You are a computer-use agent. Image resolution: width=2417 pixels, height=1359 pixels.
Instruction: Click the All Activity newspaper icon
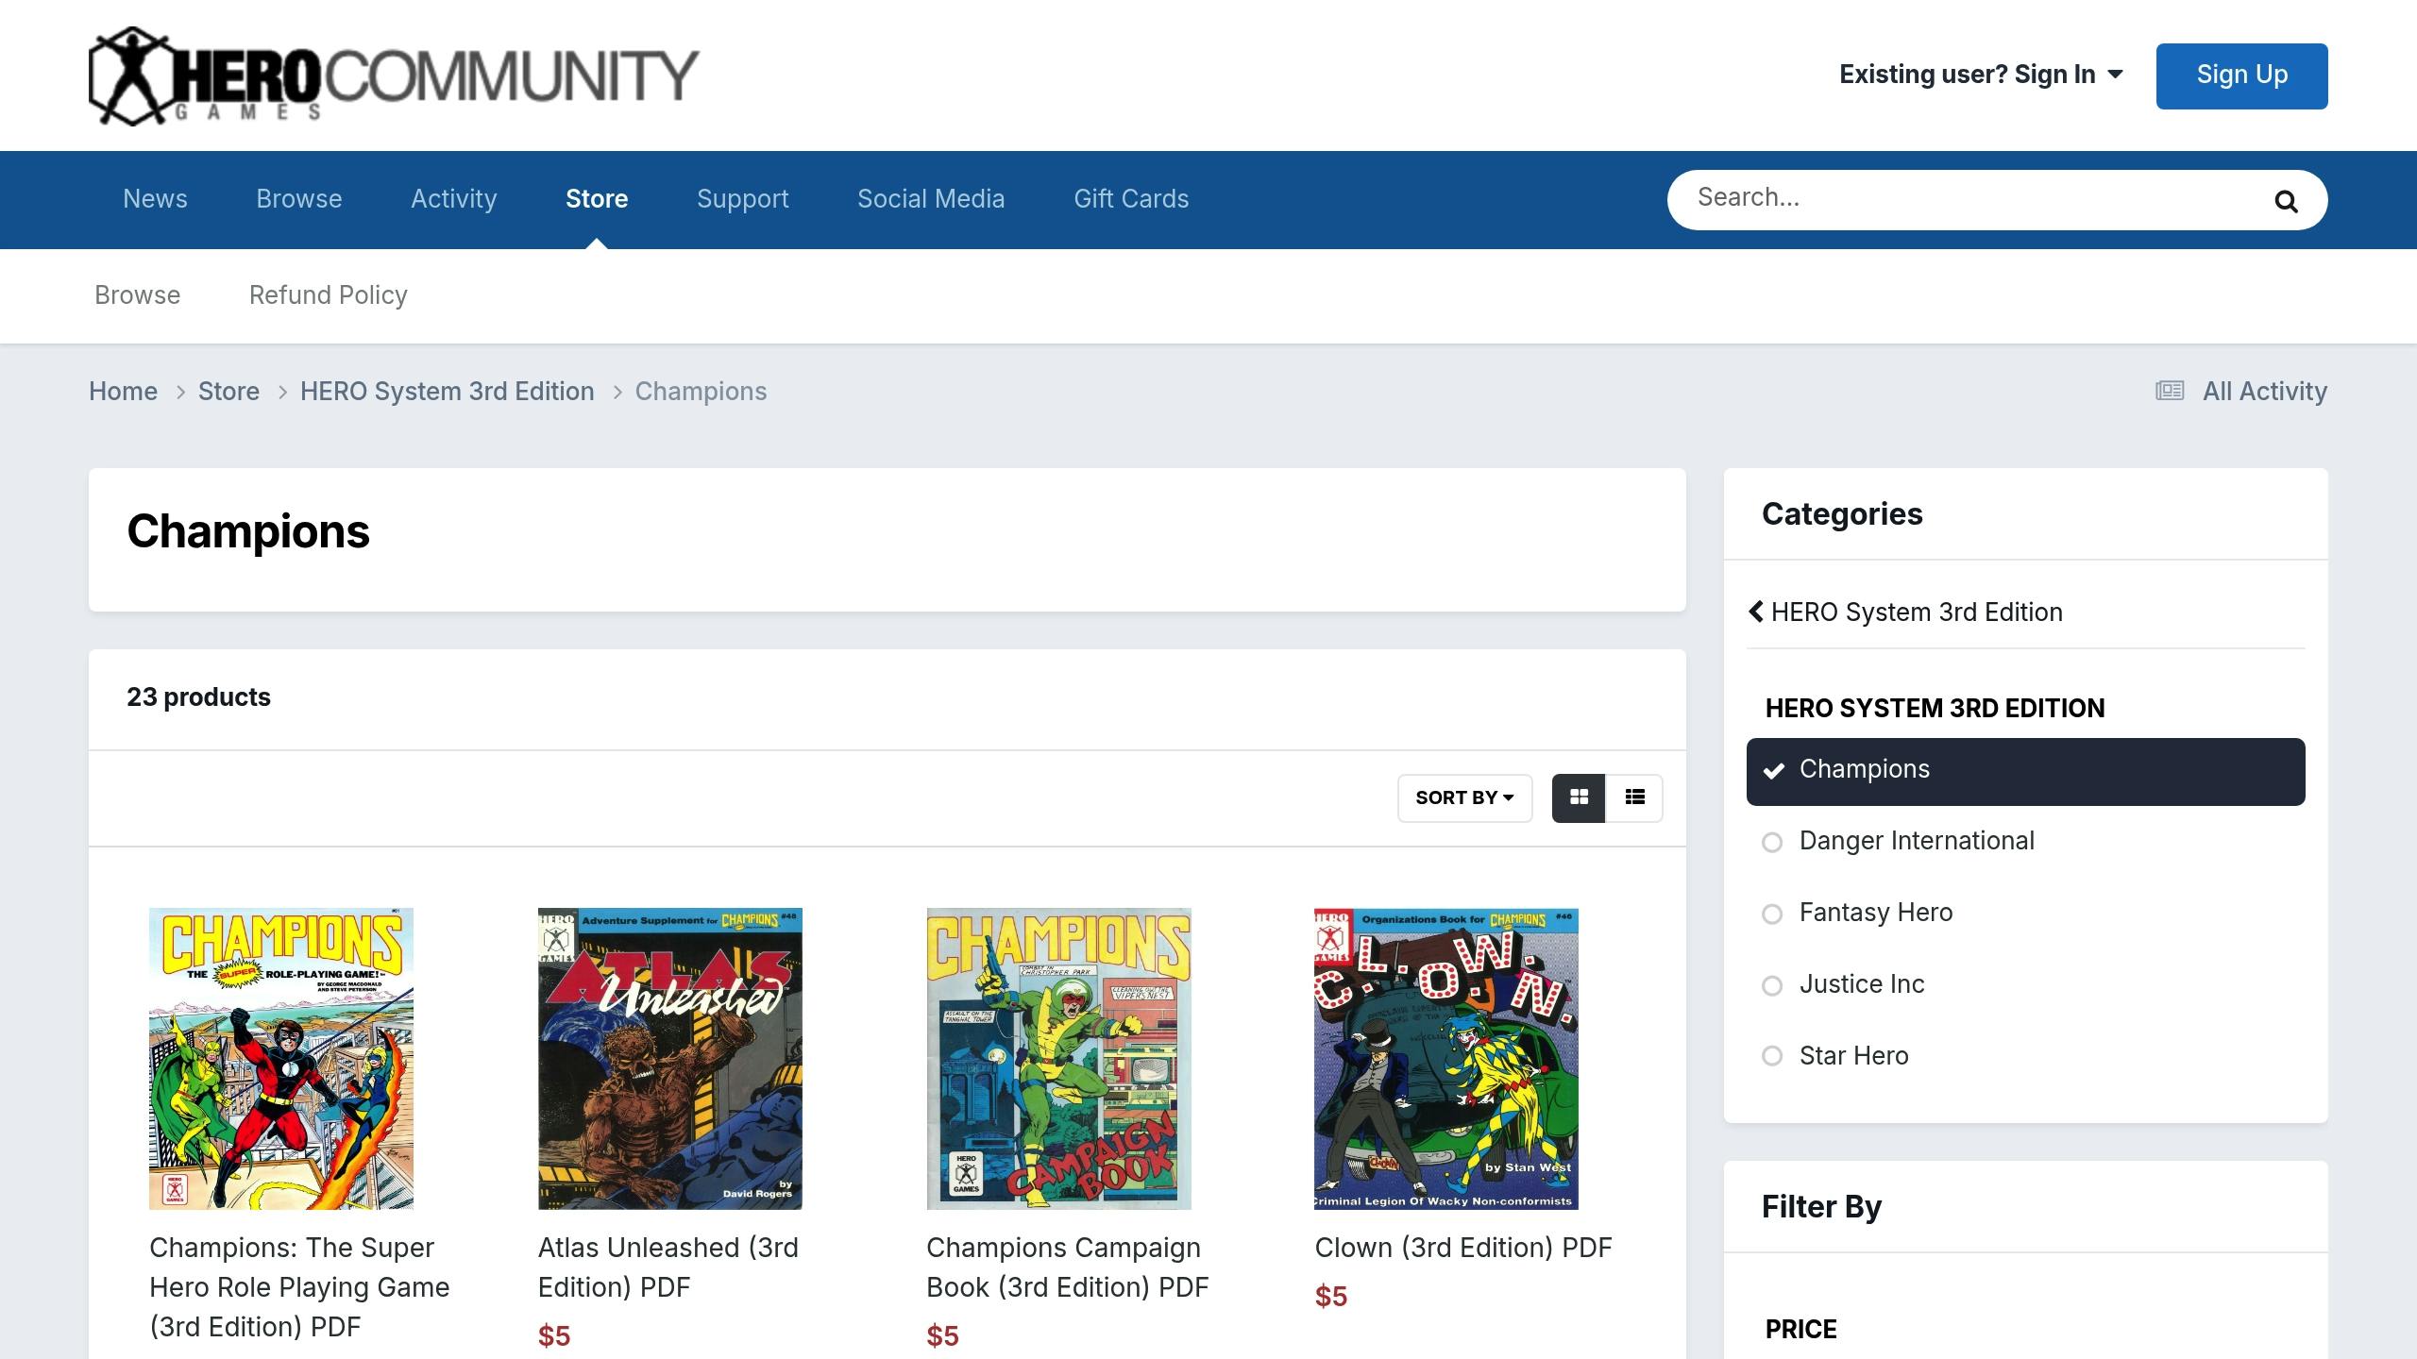pos(2170,391)
